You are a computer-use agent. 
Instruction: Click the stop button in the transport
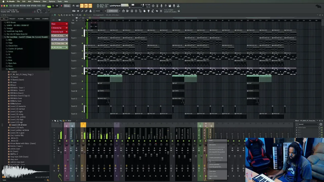coord(57,6)
